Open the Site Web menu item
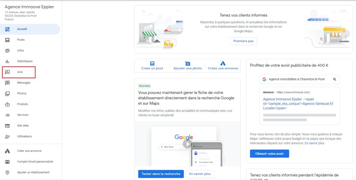Screen dimensions: 356x180 pyautogui.click(x=30, y=126)
